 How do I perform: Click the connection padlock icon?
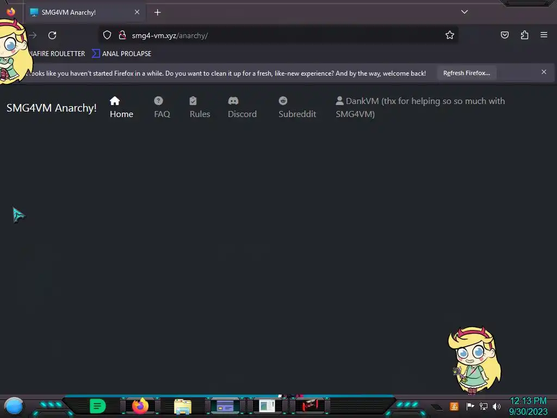tap(122, 35)
